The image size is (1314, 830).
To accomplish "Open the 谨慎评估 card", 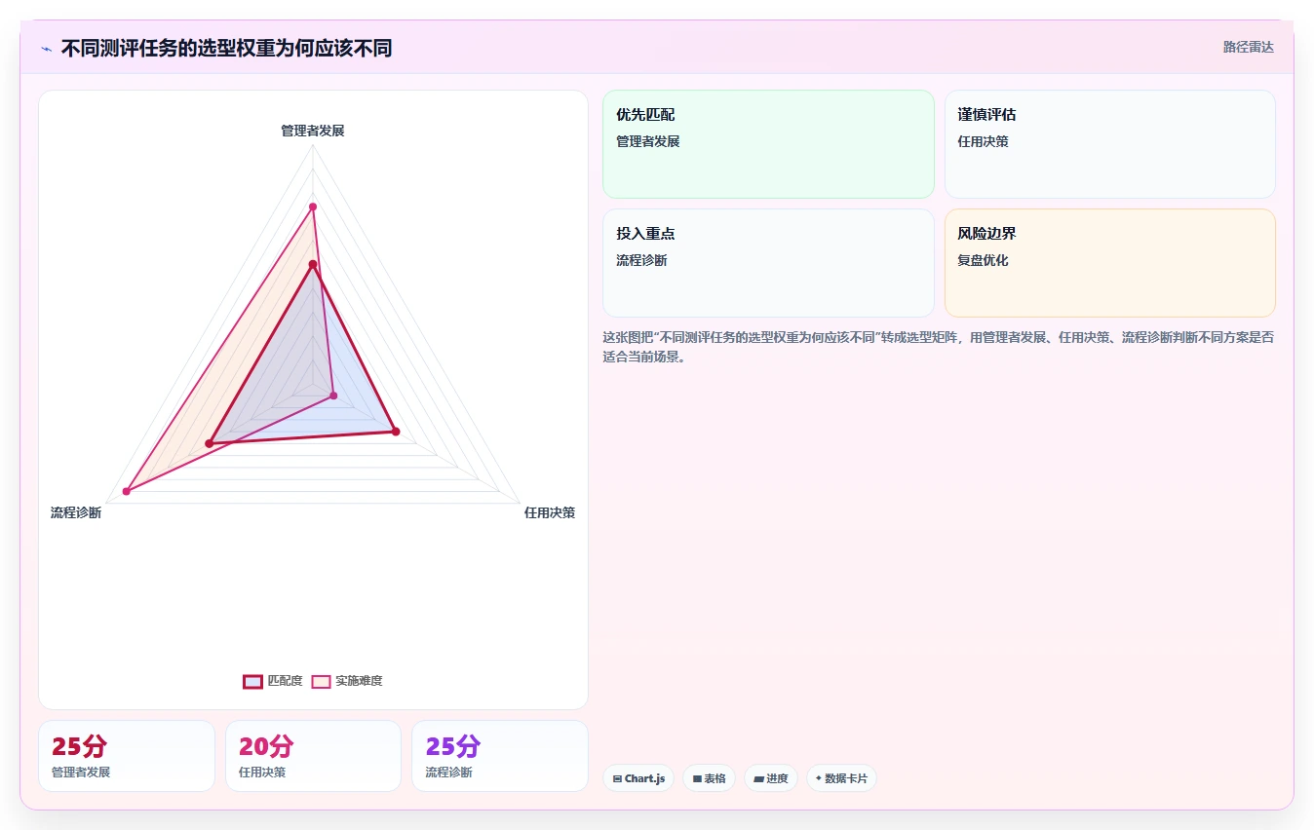I will 1109,144.
